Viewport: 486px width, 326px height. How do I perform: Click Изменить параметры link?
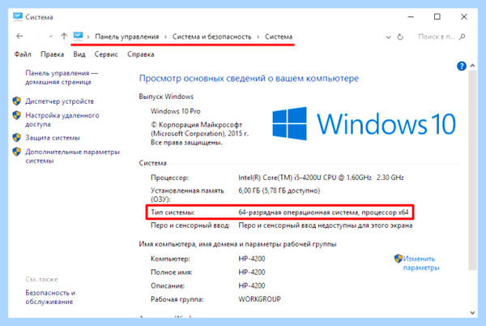[421, 263]
